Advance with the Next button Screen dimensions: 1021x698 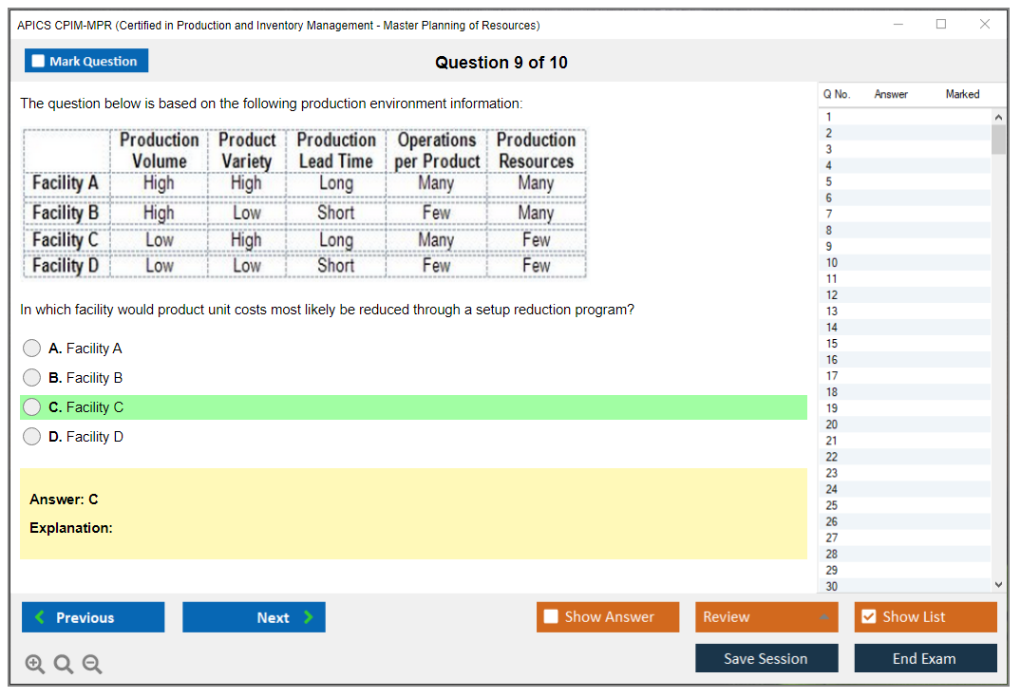(254, 617)
